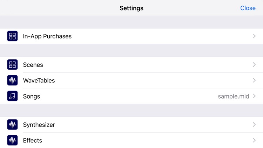263x148 pixels.
Task: Tap the In-App Purchases grid icon
Action: click(12, 36)
